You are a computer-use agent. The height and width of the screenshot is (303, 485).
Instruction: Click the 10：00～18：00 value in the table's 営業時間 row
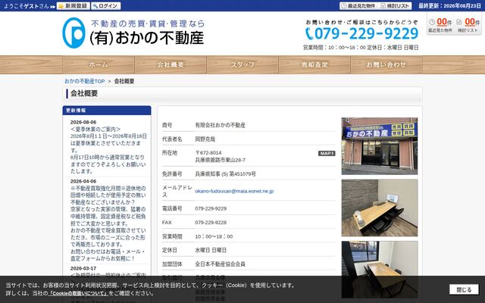coord(214,236)
